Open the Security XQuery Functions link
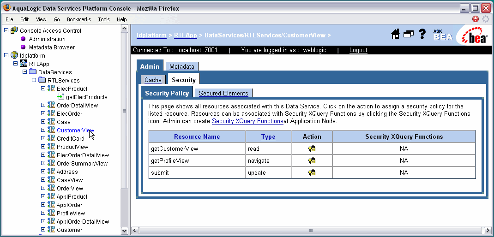The height and width of the screenshot is (237, 494). click(247, 121)
